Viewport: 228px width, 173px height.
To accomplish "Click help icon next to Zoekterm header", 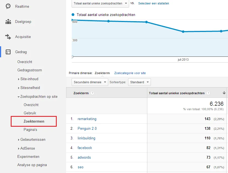I will coord(92,93).
